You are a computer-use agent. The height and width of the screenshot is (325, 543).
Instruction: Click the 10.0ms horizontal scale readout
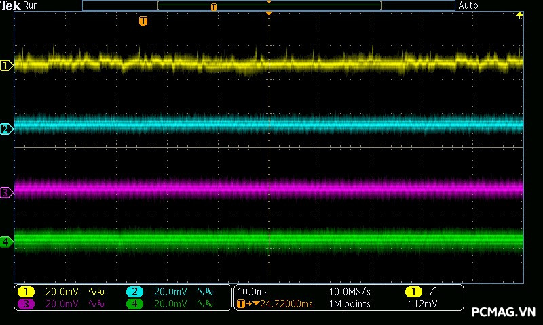[252, 292]
